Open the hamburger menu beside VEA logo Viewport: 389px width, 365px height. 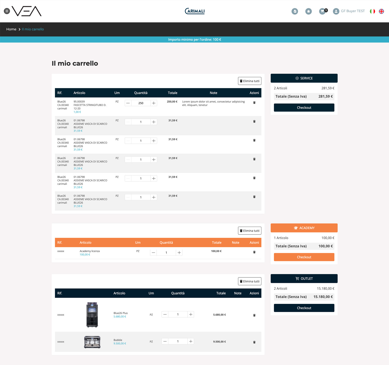(x=7, y=11)
